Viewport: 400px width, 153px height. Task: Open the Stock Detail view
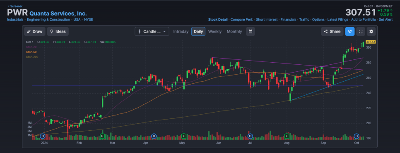pyautogui.click(x=218, y=19)
